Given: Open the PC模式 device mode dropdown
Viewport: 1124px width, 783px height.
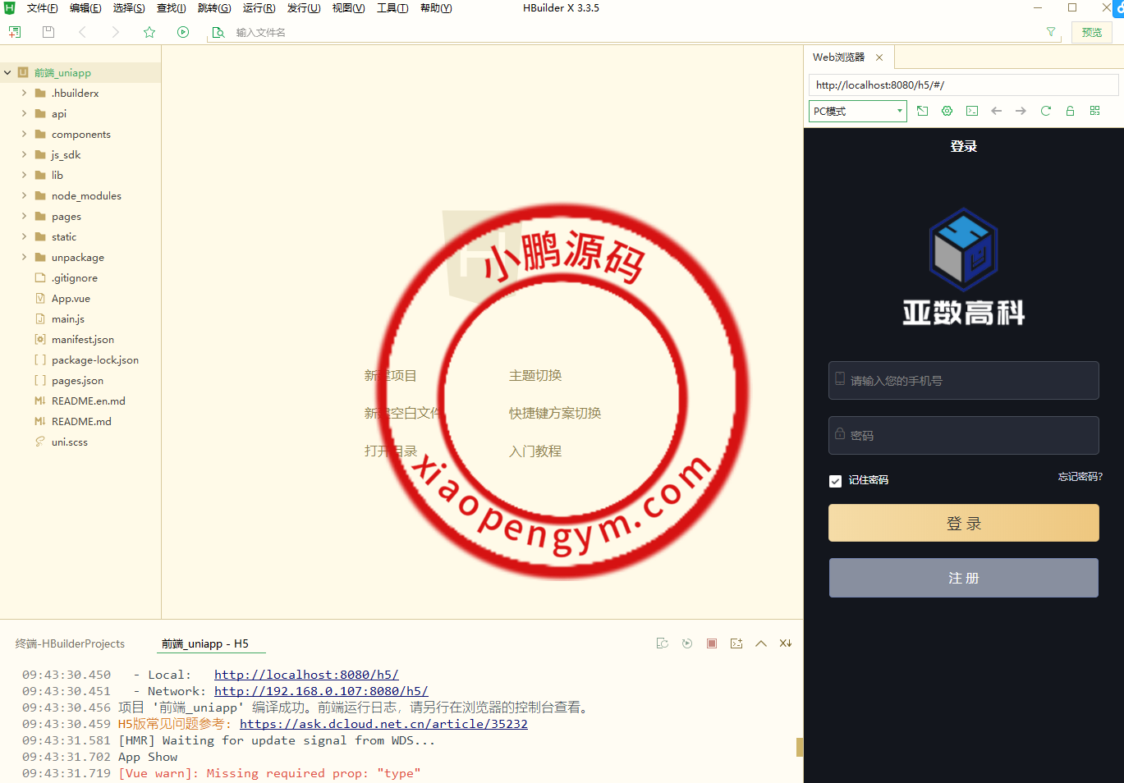Looking at the screenshot, I should pyautogui.click(x=857, y=111).
